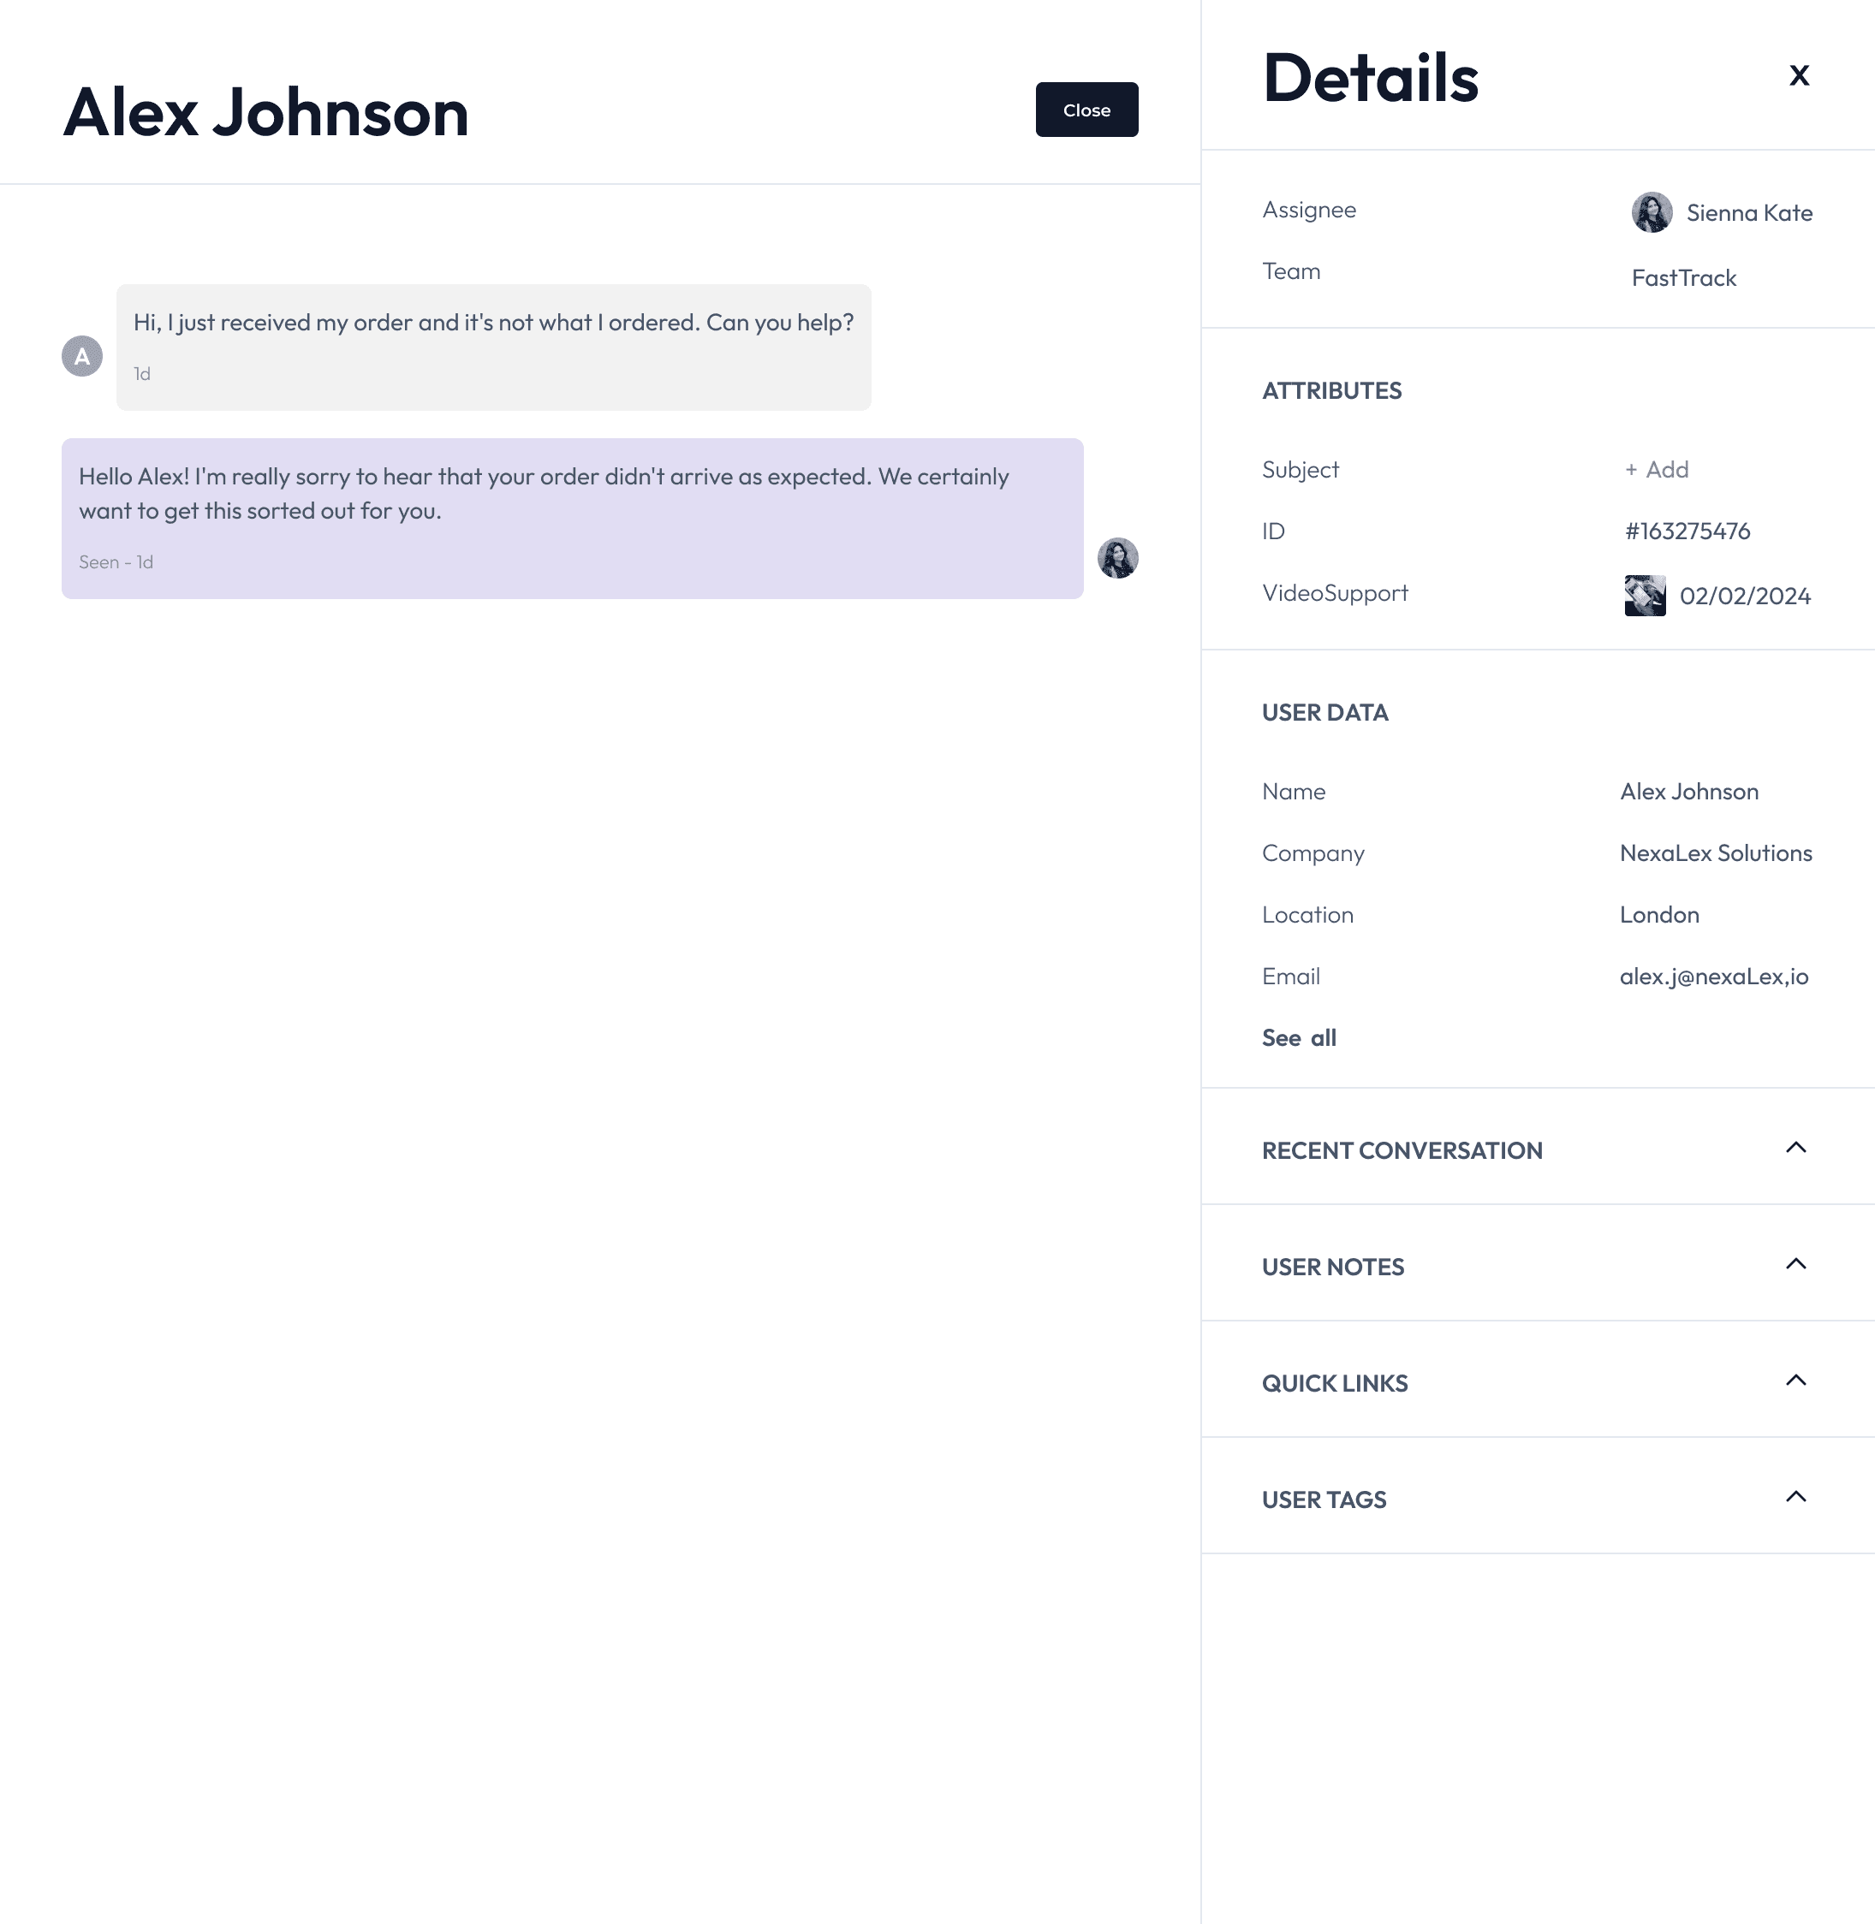
Task: Click the email alex.j@nexaLex,io
Action: (x=1713, y=976)
